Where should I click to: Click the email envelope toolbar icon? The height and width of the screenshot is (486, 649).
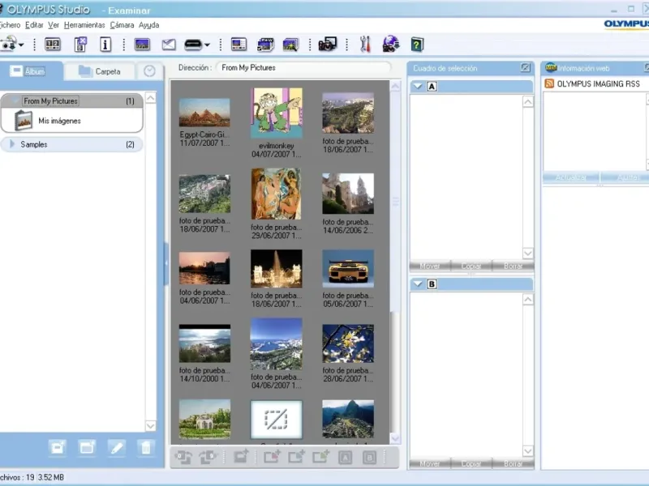tap(169, 45)
